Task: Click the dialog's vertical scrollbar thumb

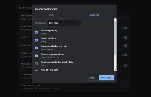Action: [115, 38]
